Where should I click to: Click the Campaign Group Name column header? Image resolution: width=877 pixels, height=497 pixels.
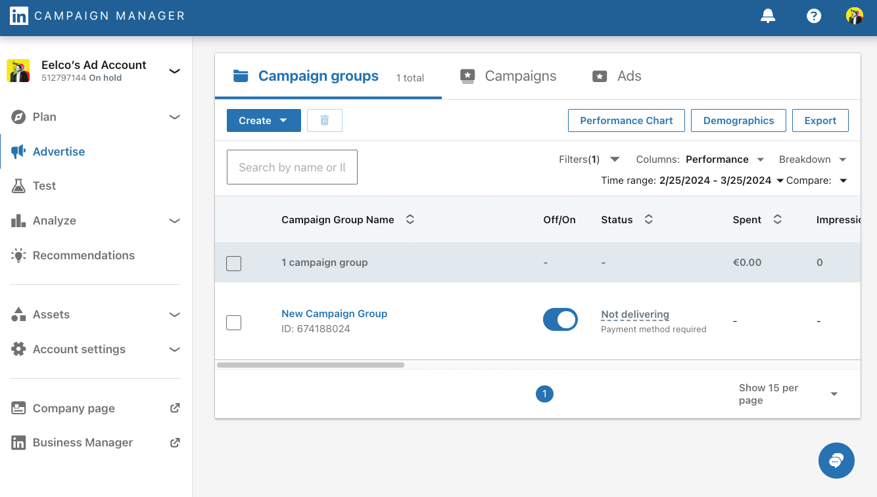click(x=338, y=220)
